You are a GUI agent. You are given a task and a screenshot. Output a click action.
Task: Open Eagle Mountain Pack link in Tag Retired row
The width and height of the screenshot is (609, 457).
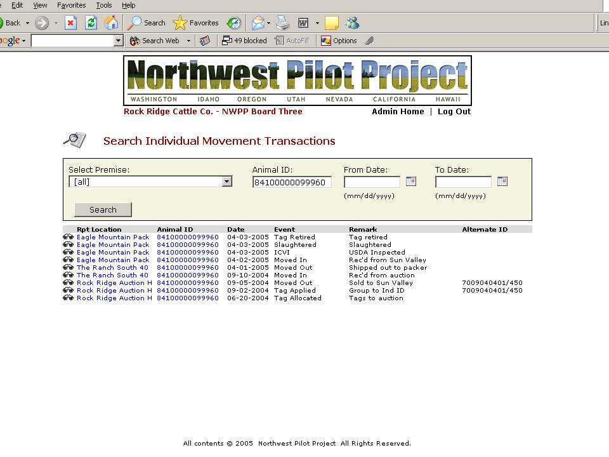113,237
